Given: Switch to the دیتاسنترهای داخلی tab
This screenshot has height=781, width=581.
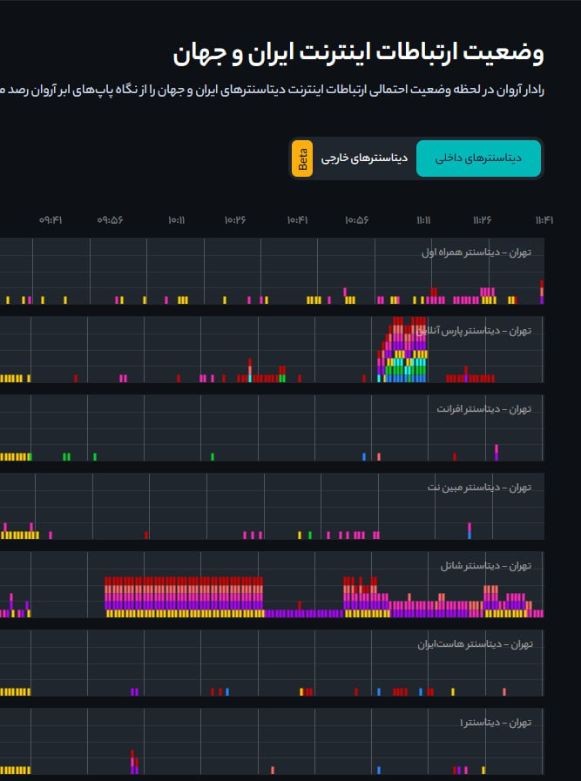Looking at the screenshot, I should click(478, 158).
